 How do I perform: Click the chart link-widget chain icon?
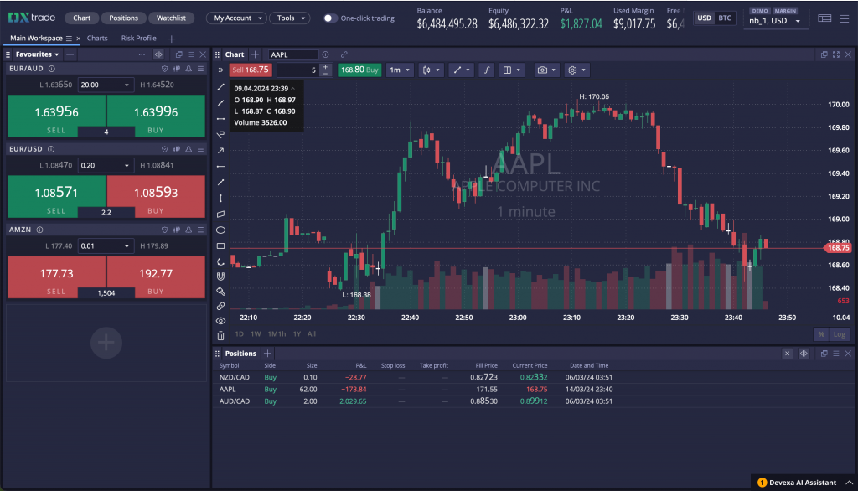pos(344,54)
